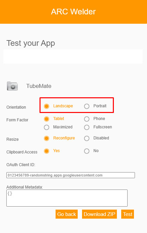
Task: Click the blank white banner under heading
Action: (73, 56)
